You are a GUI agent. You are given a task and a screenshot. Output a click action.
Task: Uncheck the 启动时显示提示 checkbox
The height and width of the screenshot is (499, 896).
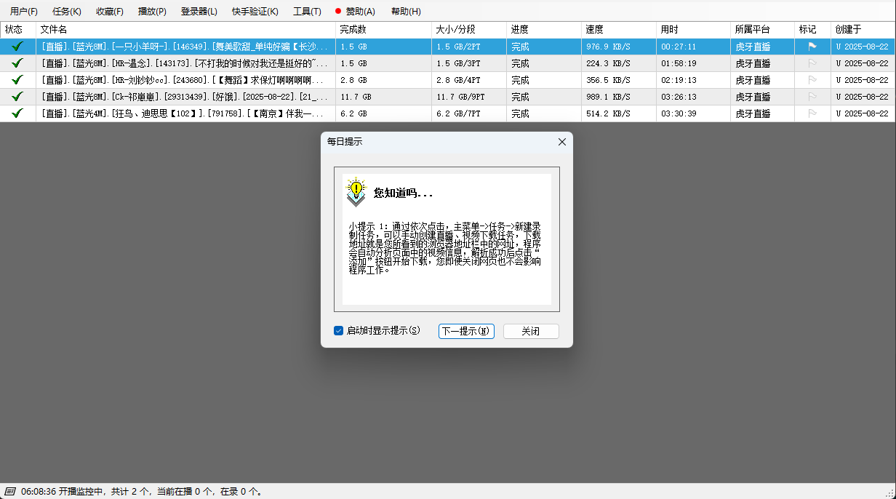(338, 331)
